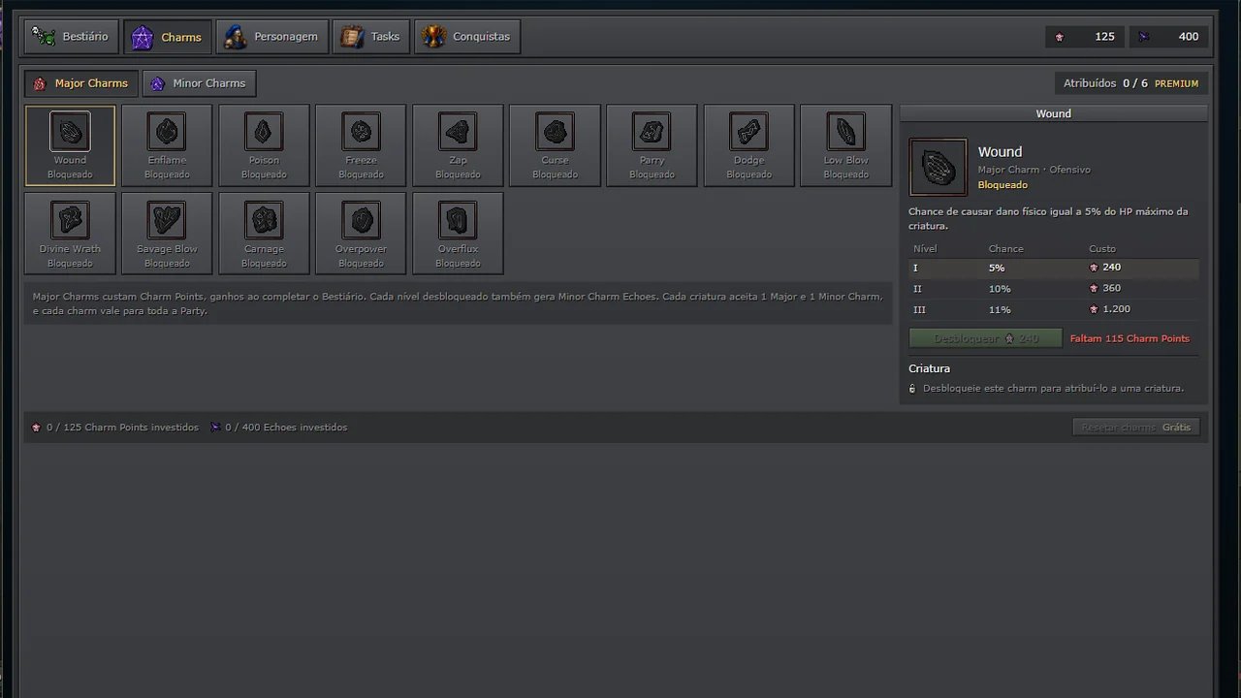1241x698 pixels.
Task: Click the 'Faltam 115 Charm Points' warning
Action: 1130,338
